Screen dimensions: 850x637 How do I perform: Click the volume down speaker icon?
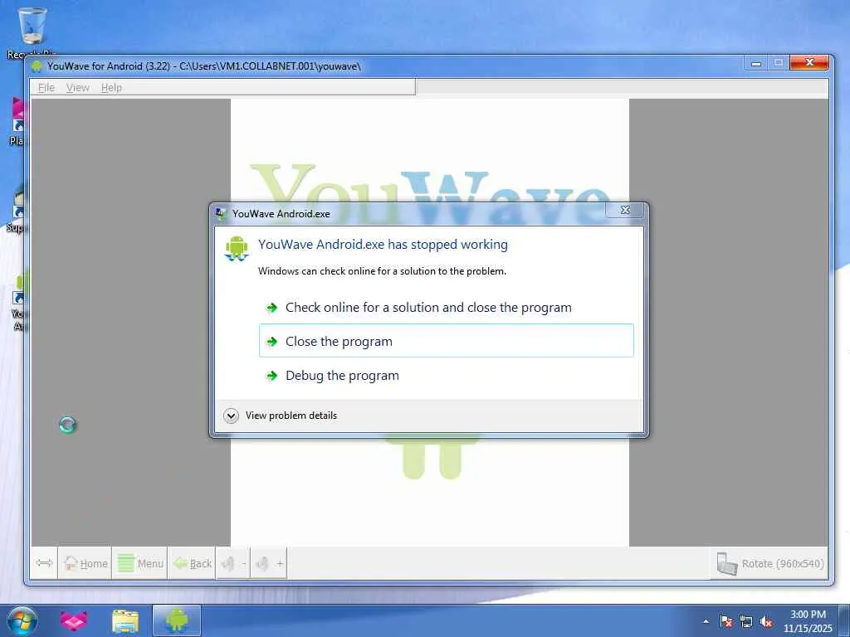[233, 563]
